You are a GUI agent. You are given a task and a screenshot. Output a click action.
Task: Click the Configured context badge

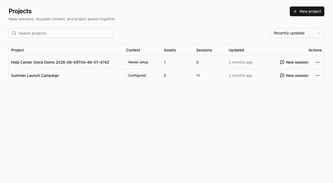coord(137,76)
